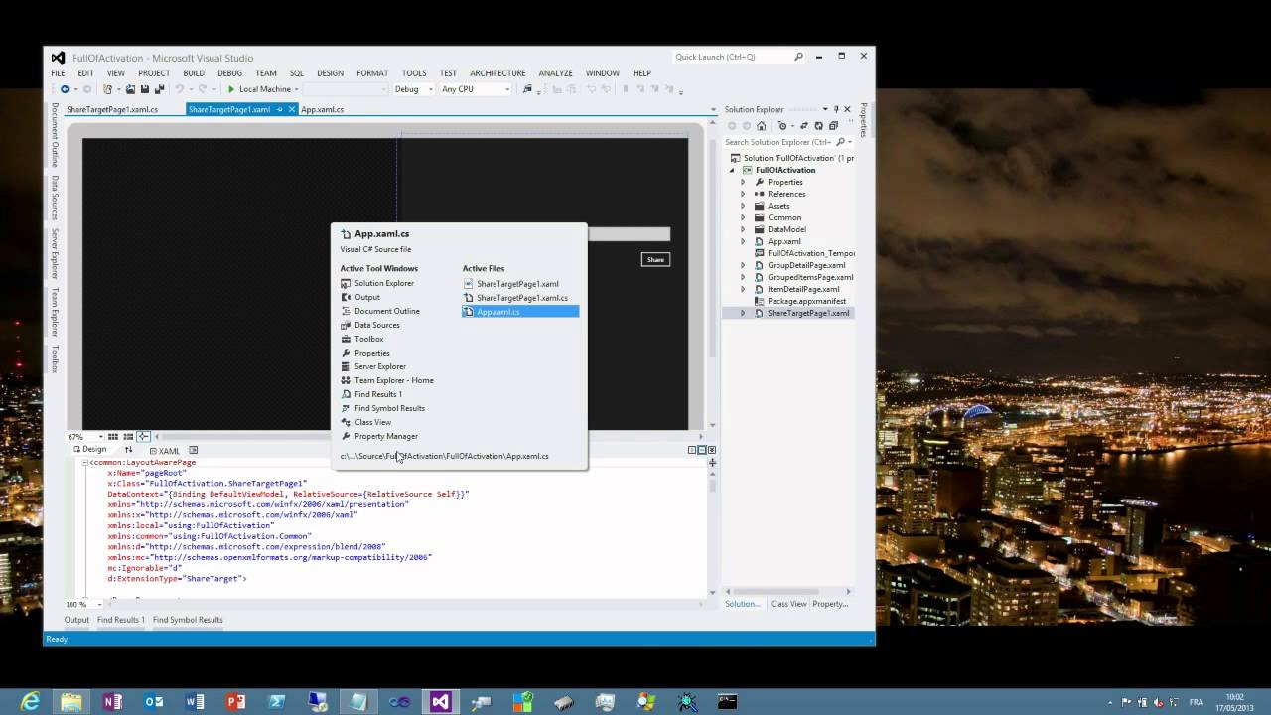The height and width of the screenshot is (715, 1271).
Task: Click the Save All toolbar icon
Action: [159, 89]
